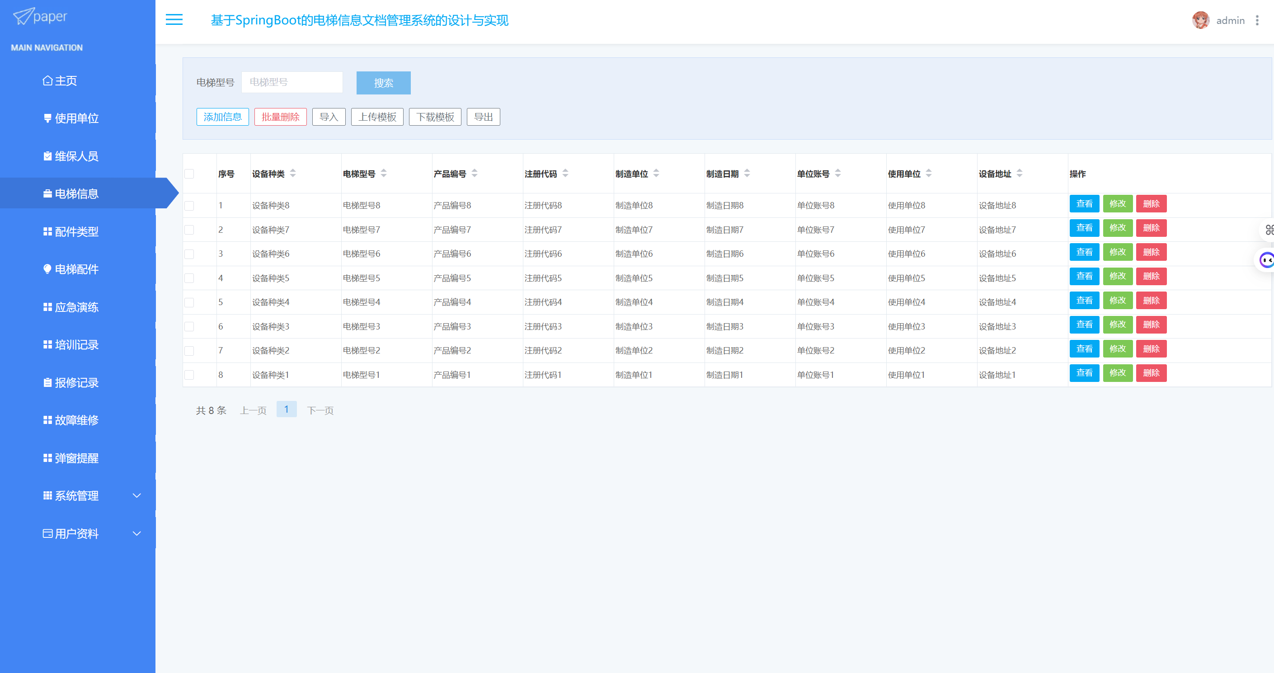This screenshot has height=673, width=1274.
Task: Sort the 产品编号 column
Action: 474,174
